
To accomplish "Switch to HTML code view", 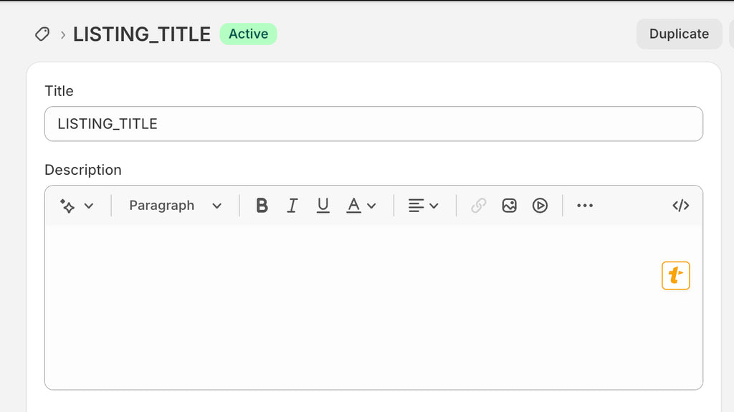I will [681, 206].
